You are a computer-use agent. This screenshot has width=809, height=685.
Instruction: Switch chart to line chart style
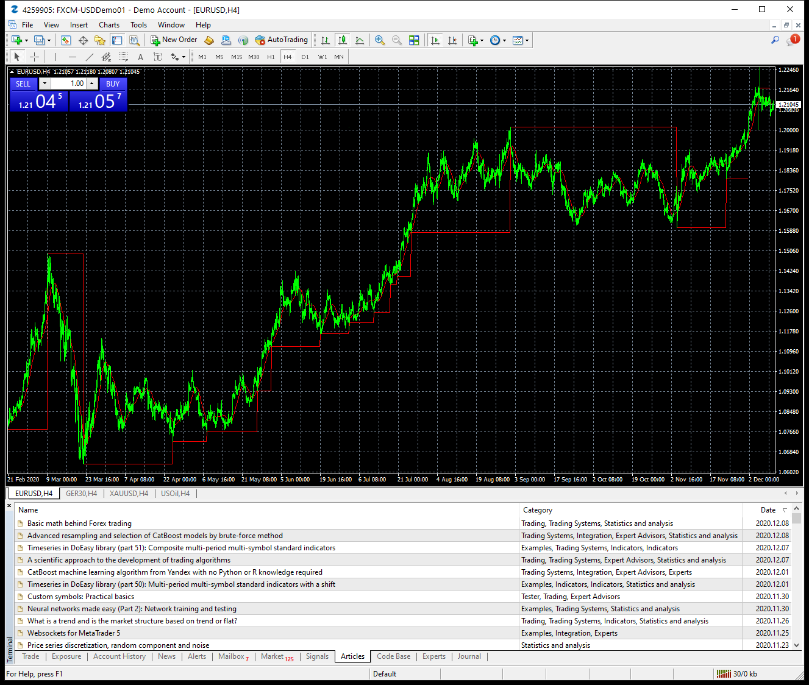360,40
